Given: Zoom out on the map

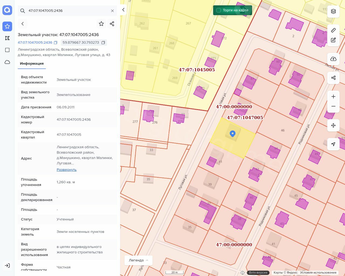Looking at the screenshot, I should (x=333, y=106).
